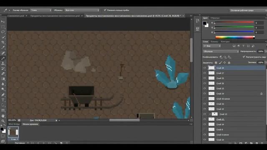Switch to document tab Предметы-восстановлено-восстановлено.psd
Screen dimensions: 267x150
[x=55, y=16]
